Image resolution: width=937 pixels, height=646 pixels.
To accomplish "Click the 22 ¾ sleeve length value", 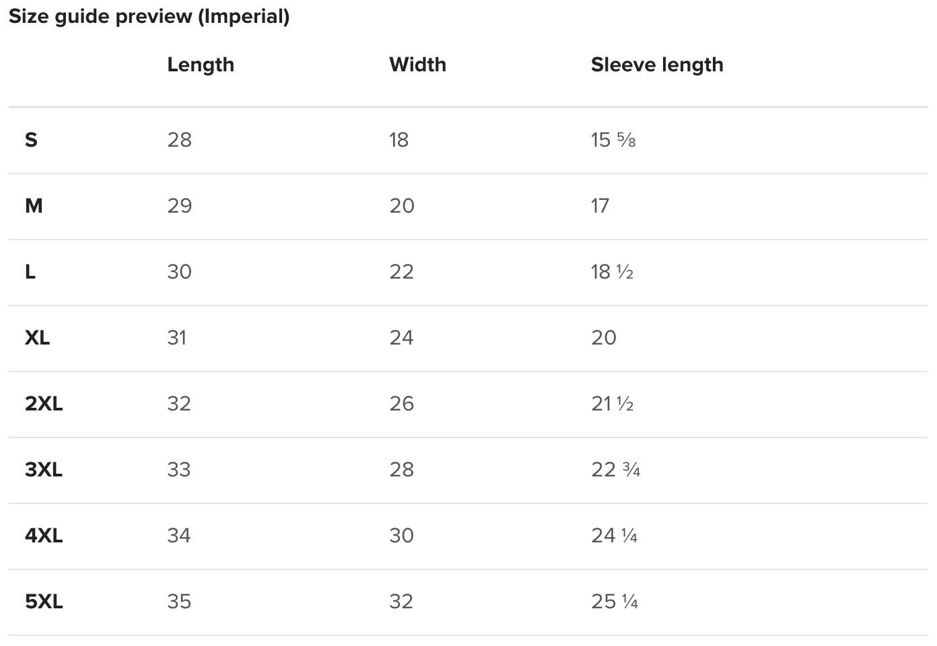I will tap(615, 470).
